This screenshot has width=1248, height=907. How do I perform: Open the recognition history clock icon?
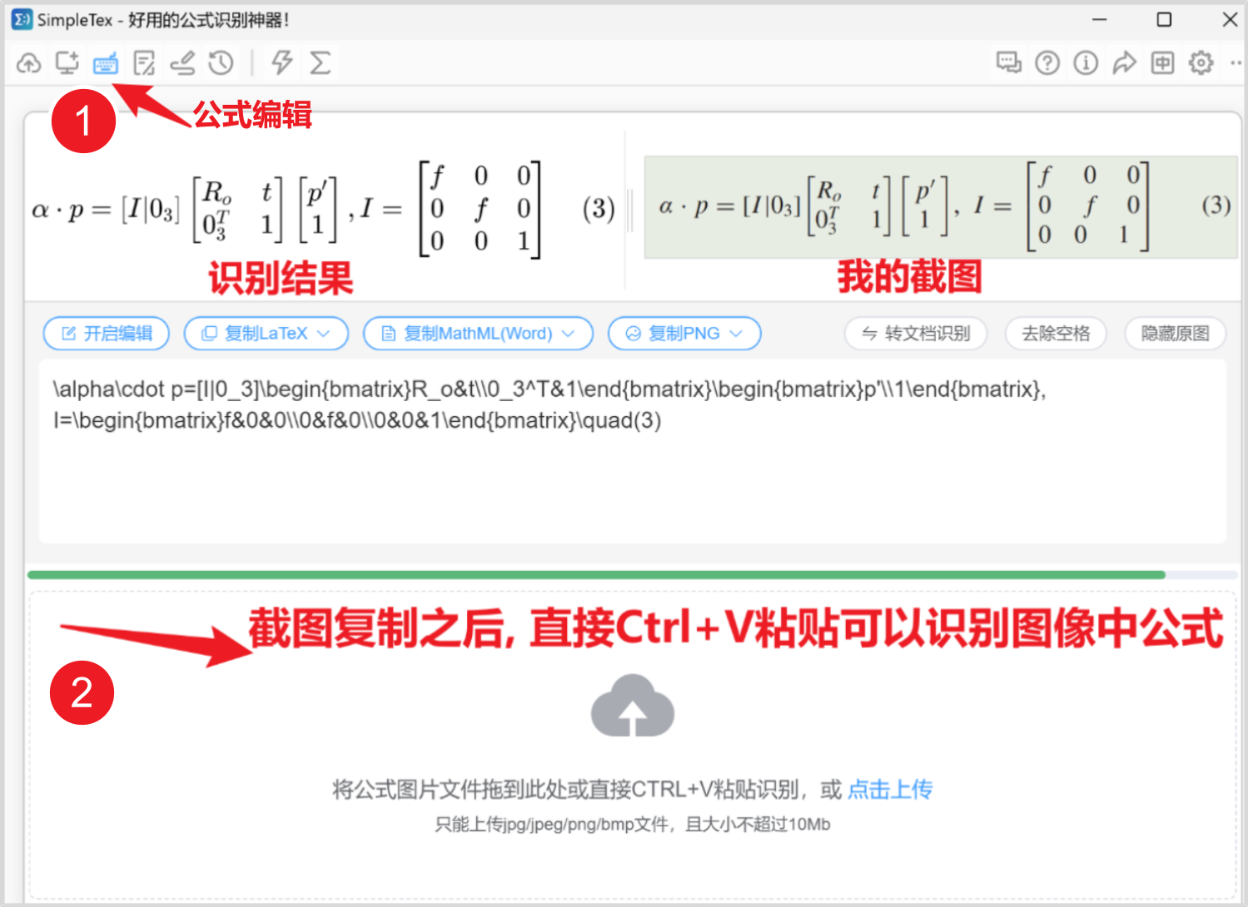coord(221,63)
